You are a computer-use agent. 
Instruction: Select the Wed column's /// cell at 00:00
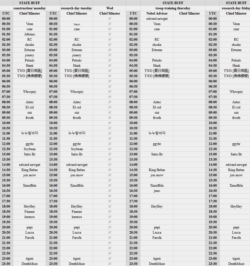coord(110,19)
